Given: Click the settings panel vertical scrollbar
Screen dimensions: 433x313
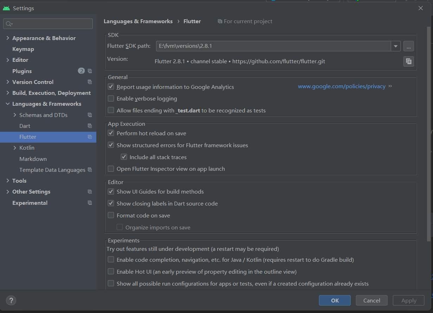Looking at the screenshot, I should [428, 133].
